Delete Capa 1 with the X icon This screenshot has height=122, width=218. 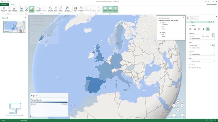[x=214, y=22]
